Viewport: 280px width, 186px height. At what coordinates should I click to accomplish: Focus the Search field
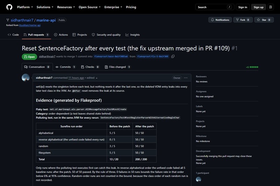tap(215, 7)
